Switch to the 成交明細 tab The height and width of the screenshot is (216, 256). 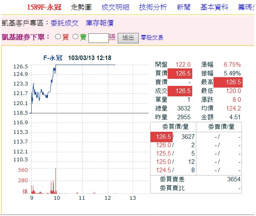point(115,7)
